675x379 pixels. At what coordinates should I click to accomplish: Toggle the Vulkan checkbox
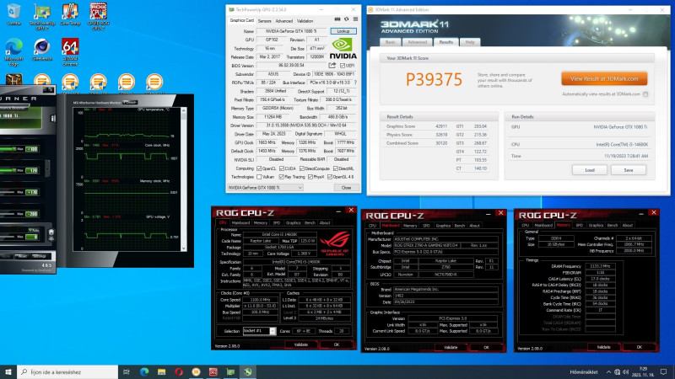click(x=259, y=177)
